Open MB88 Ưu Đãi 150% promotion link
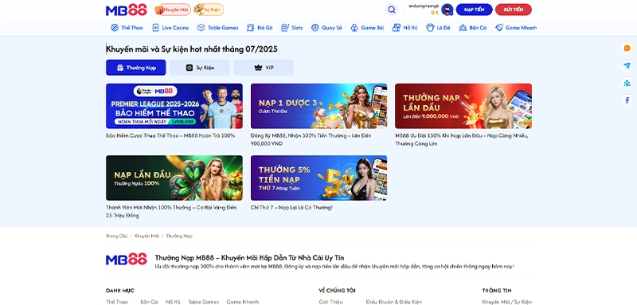This screenshot has height=305, width=637. point(462,139)
